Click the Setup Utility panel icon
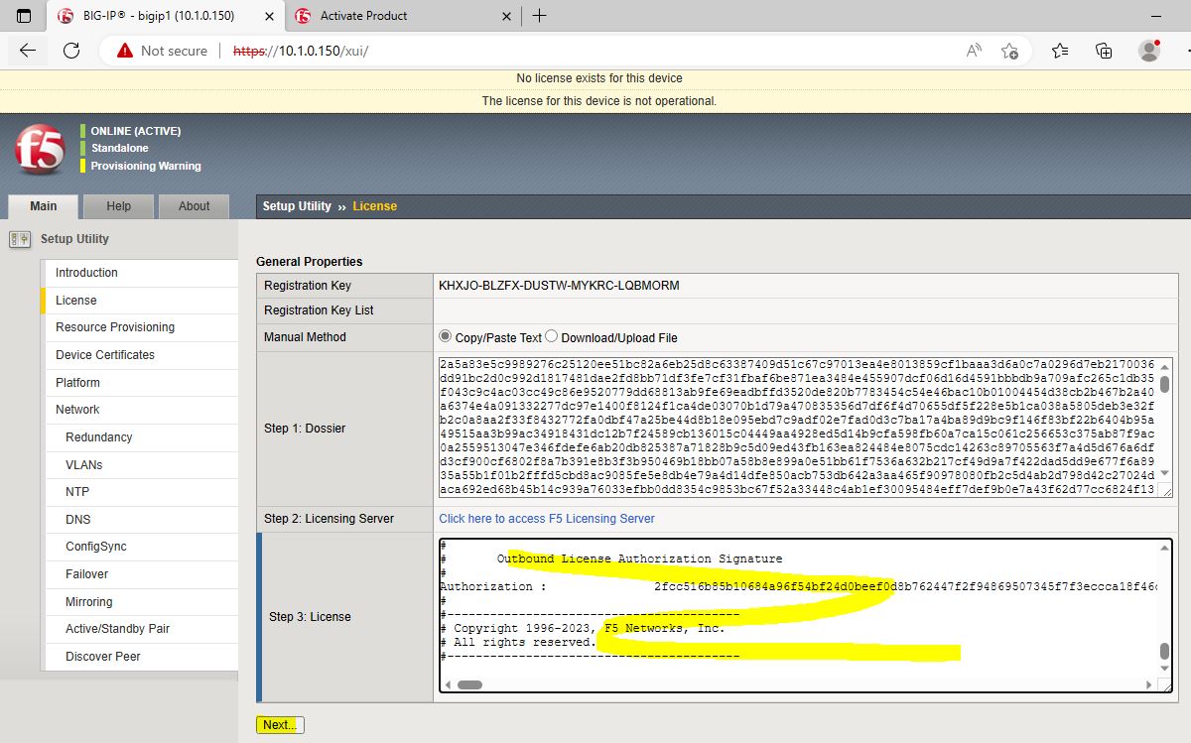The height and width of the screenshot is (743, 1191). 19,239
